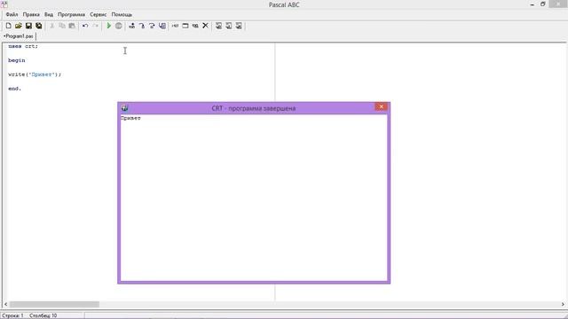
Task: Restore the Pascal ABC window size
Action: [x=543, y=4]
